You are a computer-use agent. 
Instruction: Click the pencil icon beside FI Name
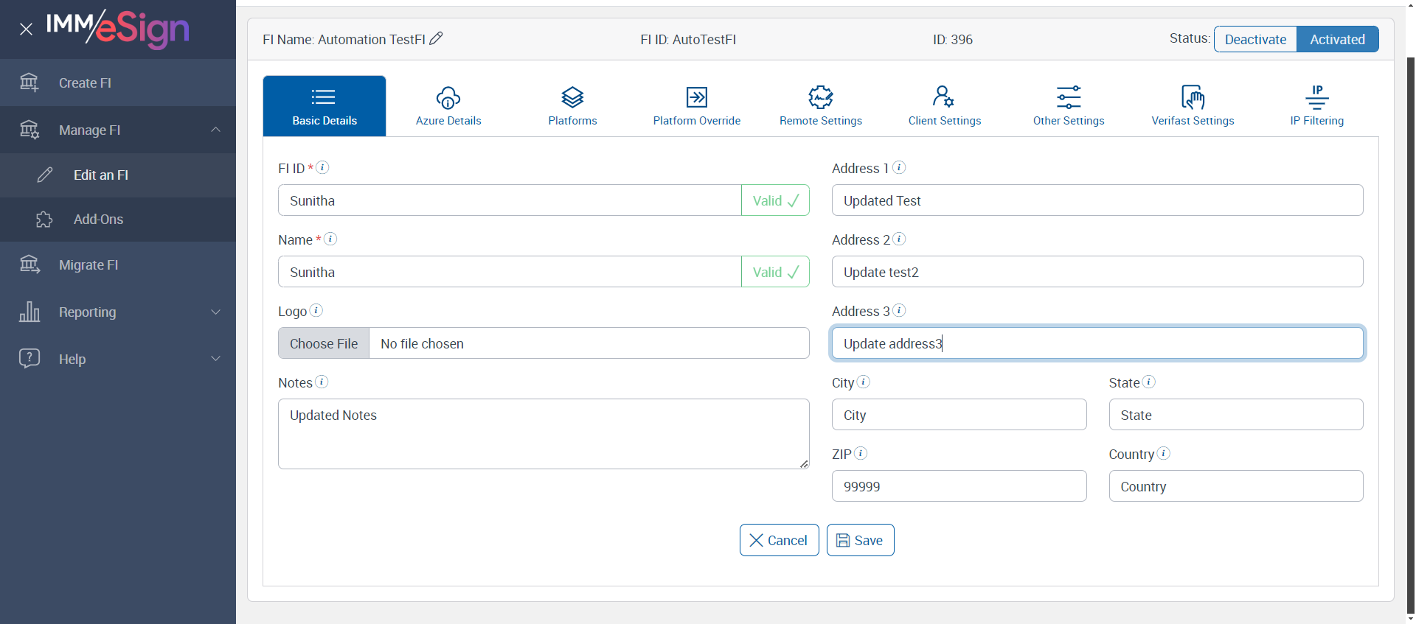click(436, 38)
